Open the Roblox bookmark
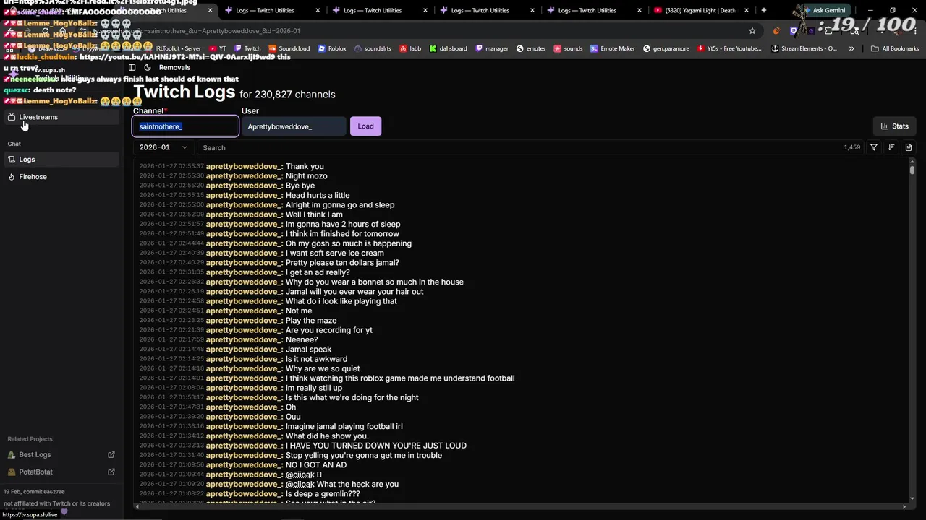The height and width of the screenshot is (520, 926). click(x=332, y=48)
